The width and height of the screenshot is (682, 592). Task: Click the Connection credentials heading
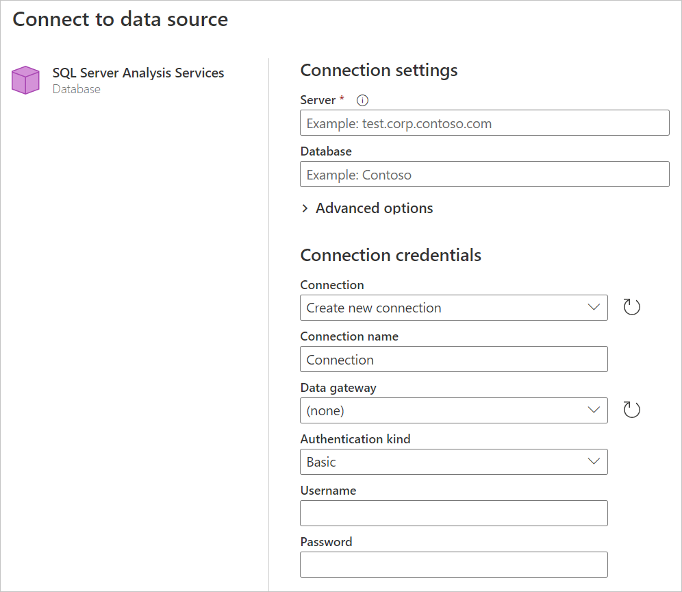point(391,255)
